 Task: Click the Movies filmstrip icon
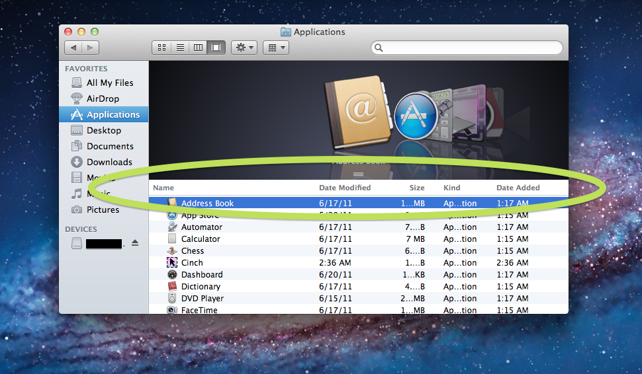pyautogui.click(x=77, y=177)
